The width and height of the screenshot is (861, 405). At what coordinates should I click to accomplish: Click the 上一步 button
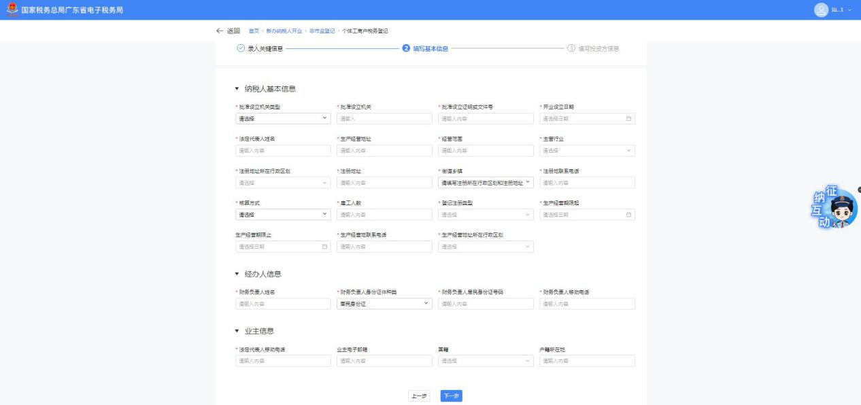pos(419,395)
